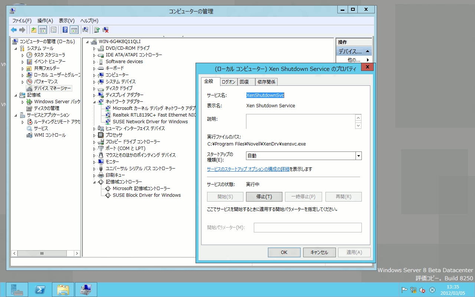Select WMI コントロール in the console tree
This screenshot has width=475, height=297.
point(50,135)
